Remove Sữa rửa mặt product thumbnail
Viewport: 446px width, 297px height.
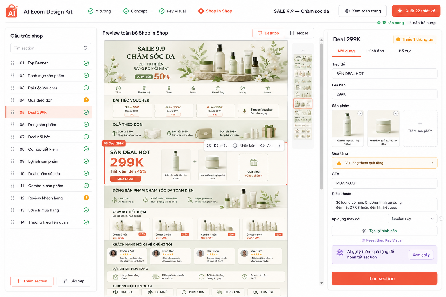[x=360, y=113]
